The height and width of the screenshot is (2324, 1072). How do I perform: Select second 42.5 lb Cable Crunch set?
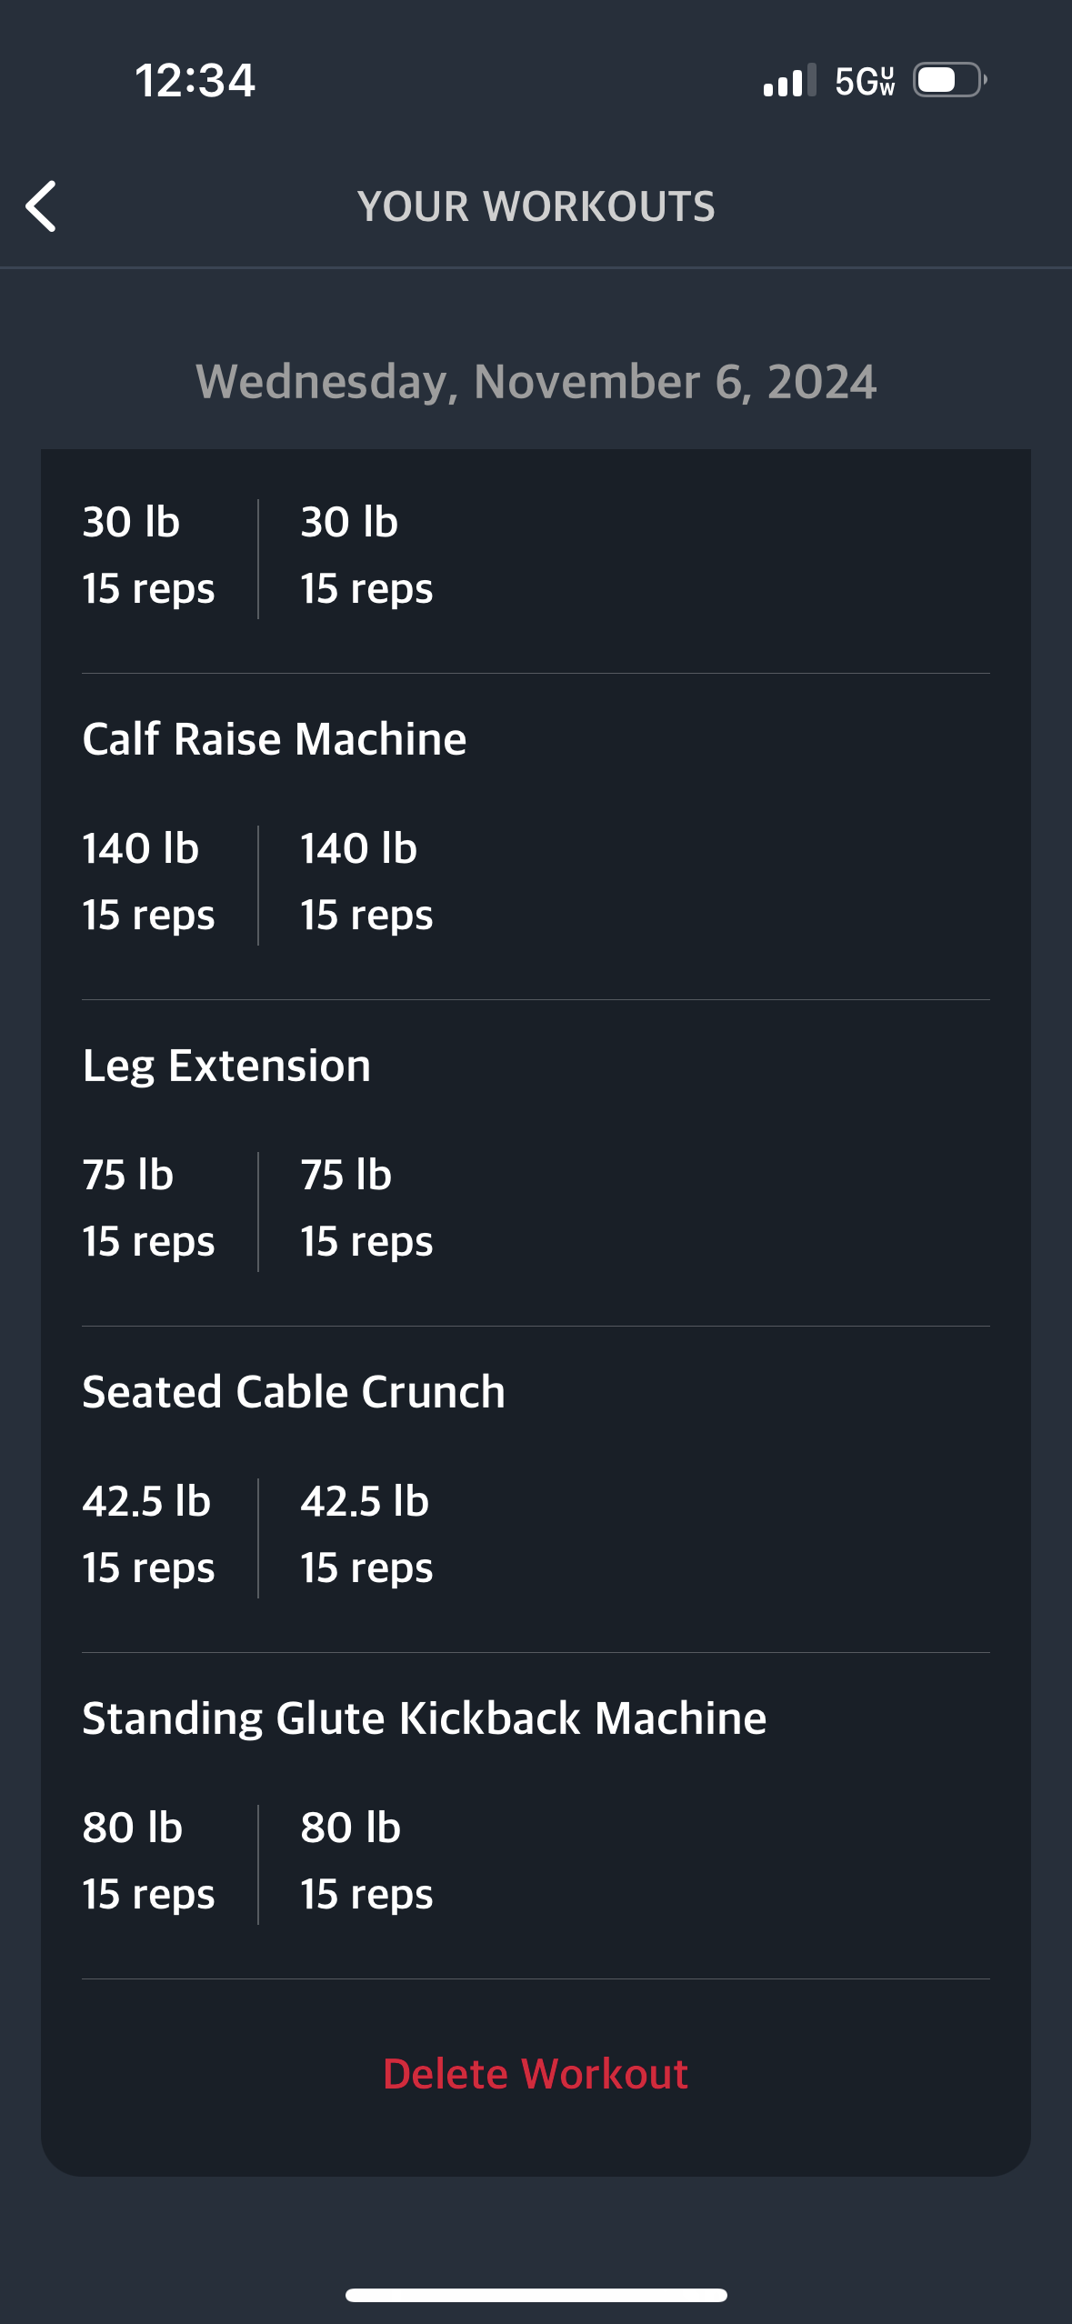(x=367, y=1535)
